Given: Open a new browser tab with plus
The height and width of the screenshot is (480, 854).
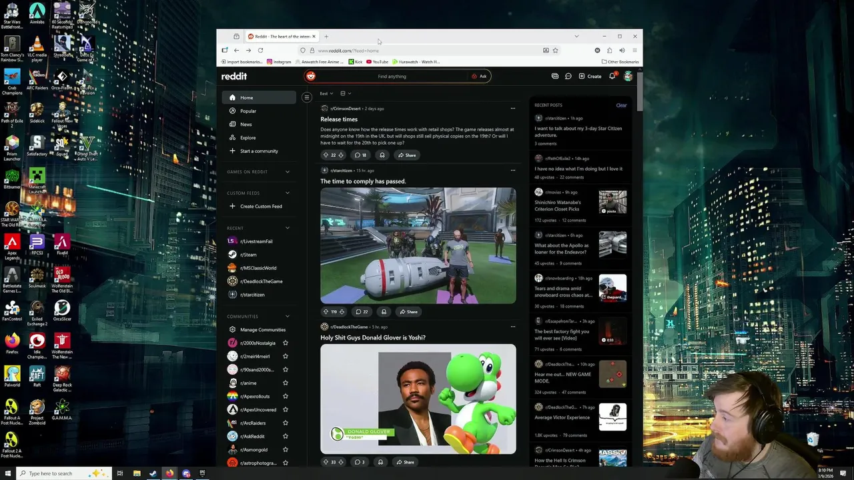Looking at the screenshot, I should pos(326,37).
